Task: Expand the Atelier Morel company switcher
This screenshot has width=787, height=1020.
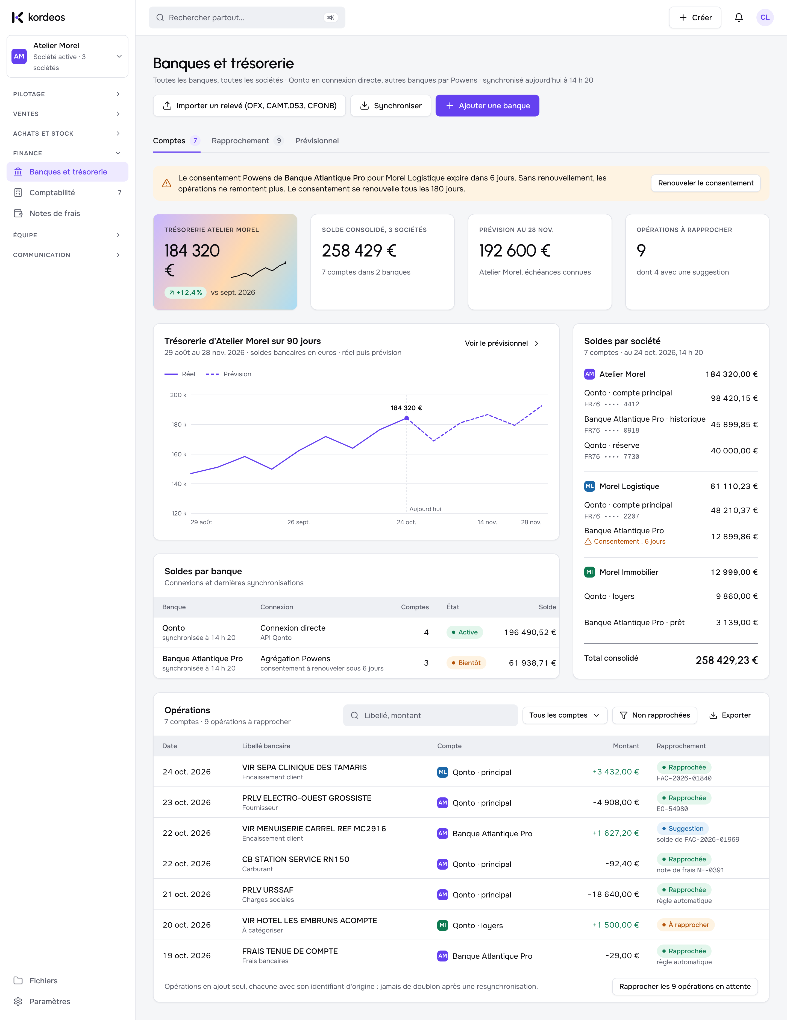Action: (67, 57)
